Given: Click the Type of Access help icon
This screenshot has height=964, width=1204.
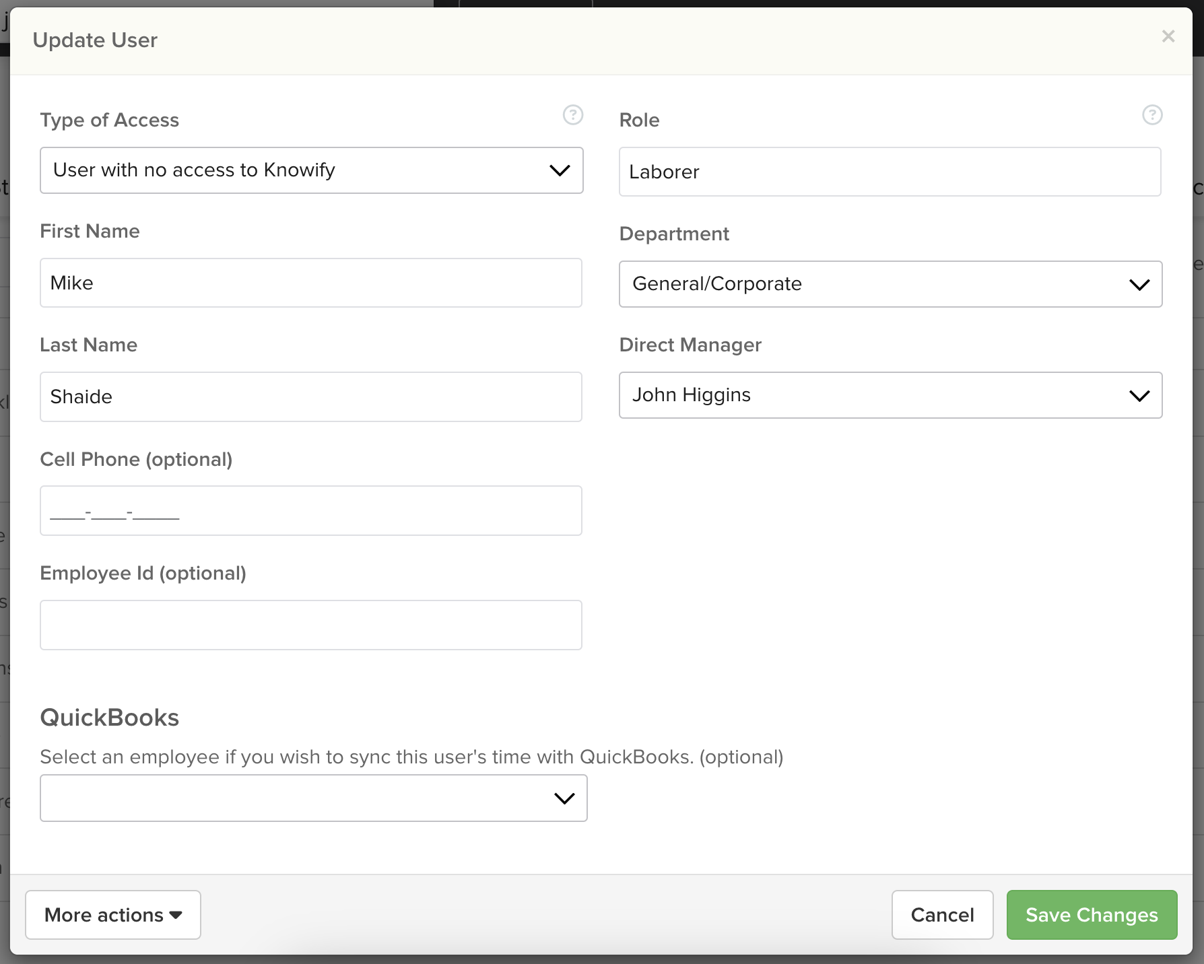Looking at the screenshot, I should pyautogui.click(x=572, y=115).
